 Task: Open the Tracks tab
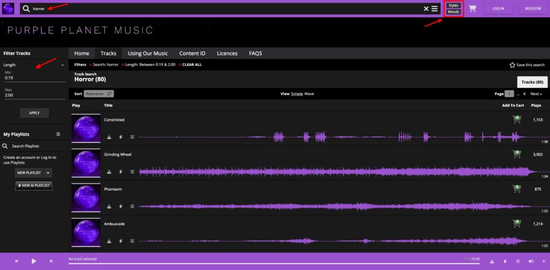pos(108,53)
